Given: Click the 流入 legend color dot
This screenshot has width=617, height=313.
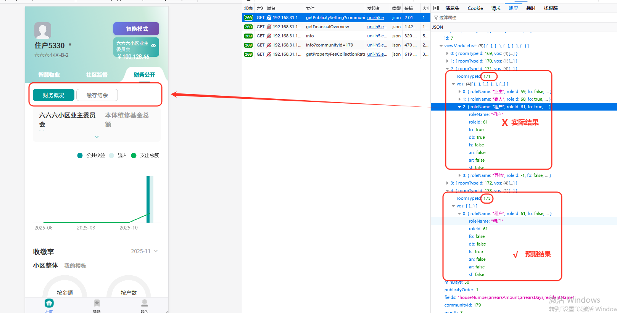Looking at the screenshot, I should pyautogui.click(x=111, y=156).
